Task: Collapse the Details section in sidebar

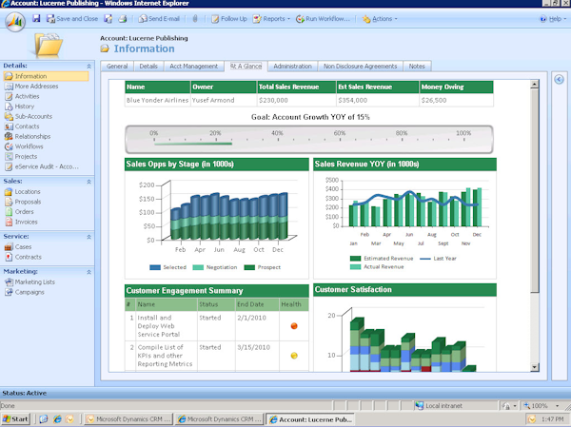Action: coord(89,66)
